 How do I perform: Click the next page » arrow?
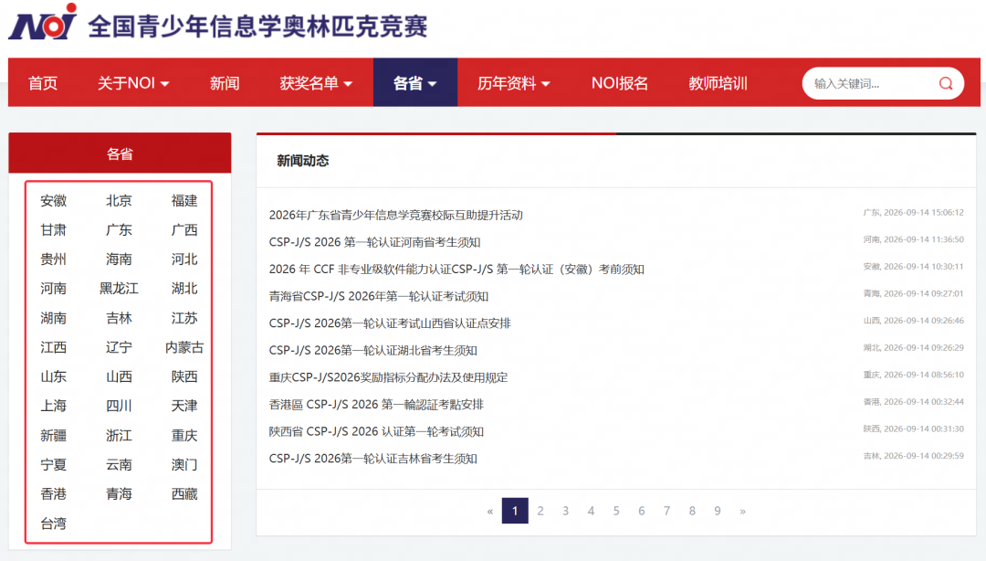coord(742,511)
